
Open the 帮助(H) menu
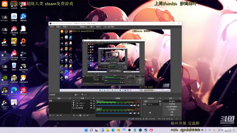pos(99,27)
